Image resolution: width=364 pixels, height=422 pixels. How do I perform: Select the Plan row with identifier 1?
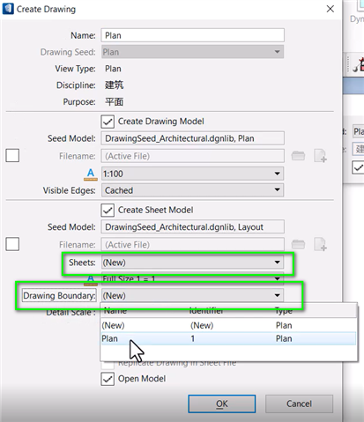(228, 338)
